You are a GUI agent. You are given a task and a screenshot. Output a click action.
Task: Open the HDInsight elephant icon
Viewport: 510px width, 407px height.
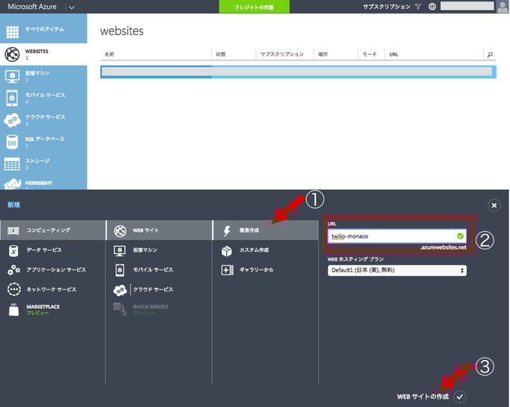coord(12,184)
